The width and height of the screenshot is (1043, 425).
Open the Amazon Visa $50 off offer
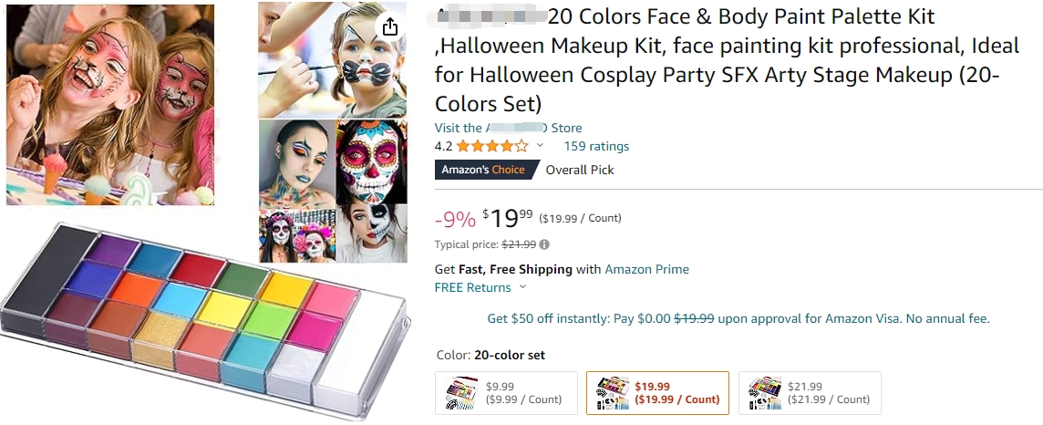coord(738,318)
